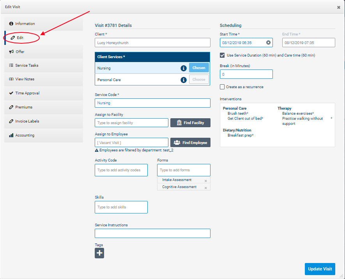This screenshot has height=279, width=345.
Task: Clear the Start Time field with x icon
Action: [268, 43]
